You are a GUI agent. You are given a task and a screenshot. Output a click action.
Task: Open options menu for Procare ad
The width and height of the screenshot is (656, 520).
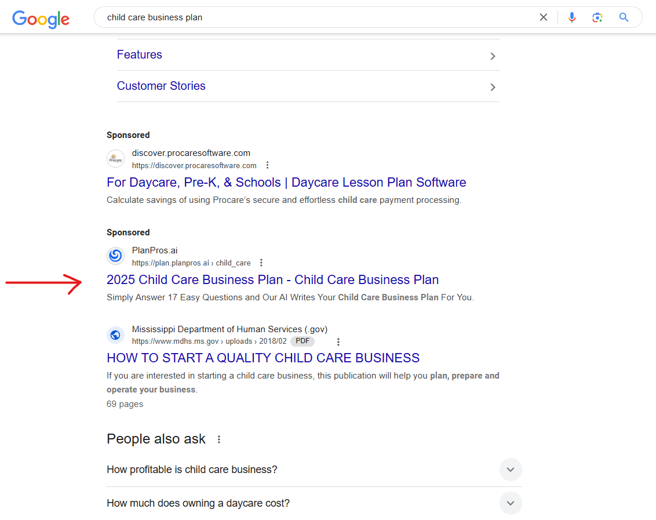coord(267,165)
